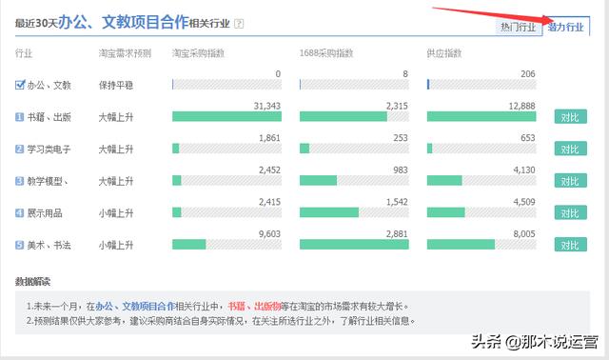Uncheck the 办公、文教 checkbox
This screenshot has height=360, width=609.
(20, 85)
